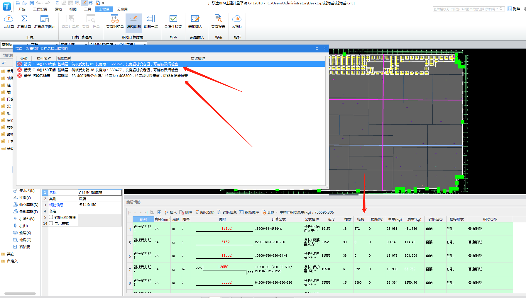Click 插入 insert row in rebar editor
The width and height of the screenshot is (526, 298).
coord(171,212)
